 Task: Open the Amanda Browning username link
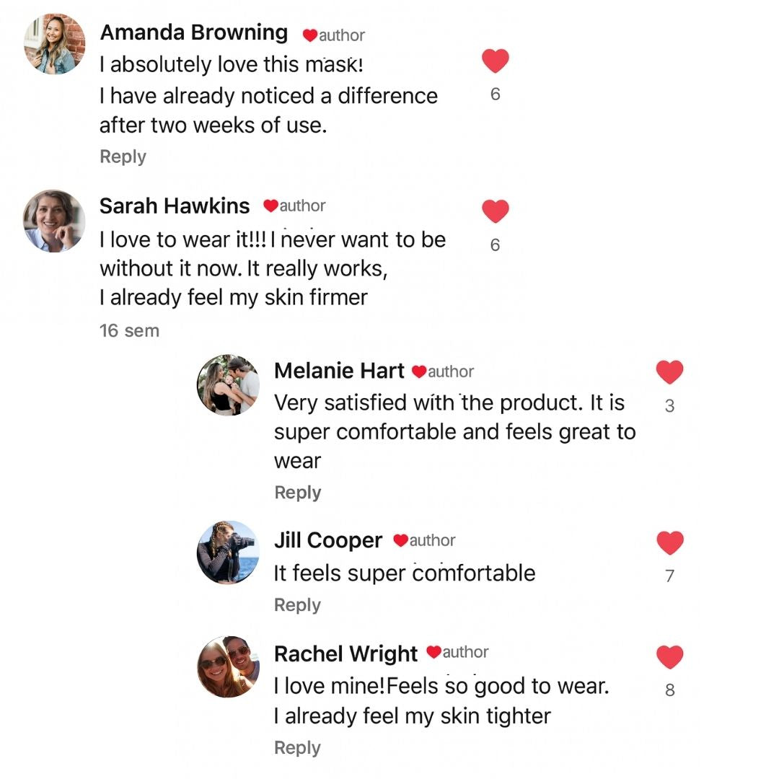click(x=193, y=32)
